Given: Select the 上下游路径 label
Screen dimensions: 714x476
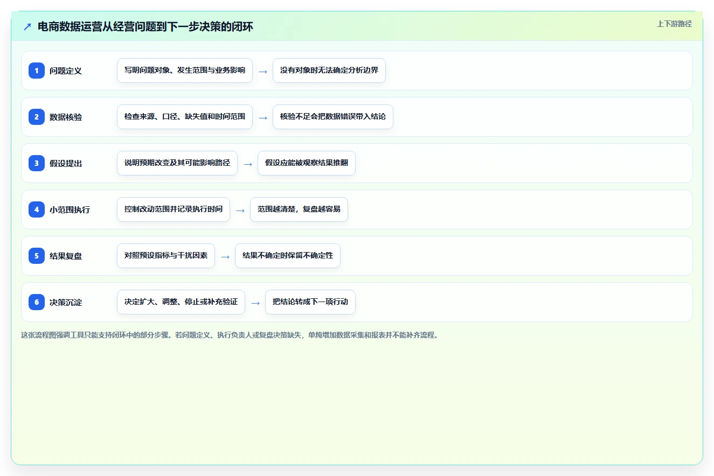Looking at the screenshot, I should (x=674, y=24).
